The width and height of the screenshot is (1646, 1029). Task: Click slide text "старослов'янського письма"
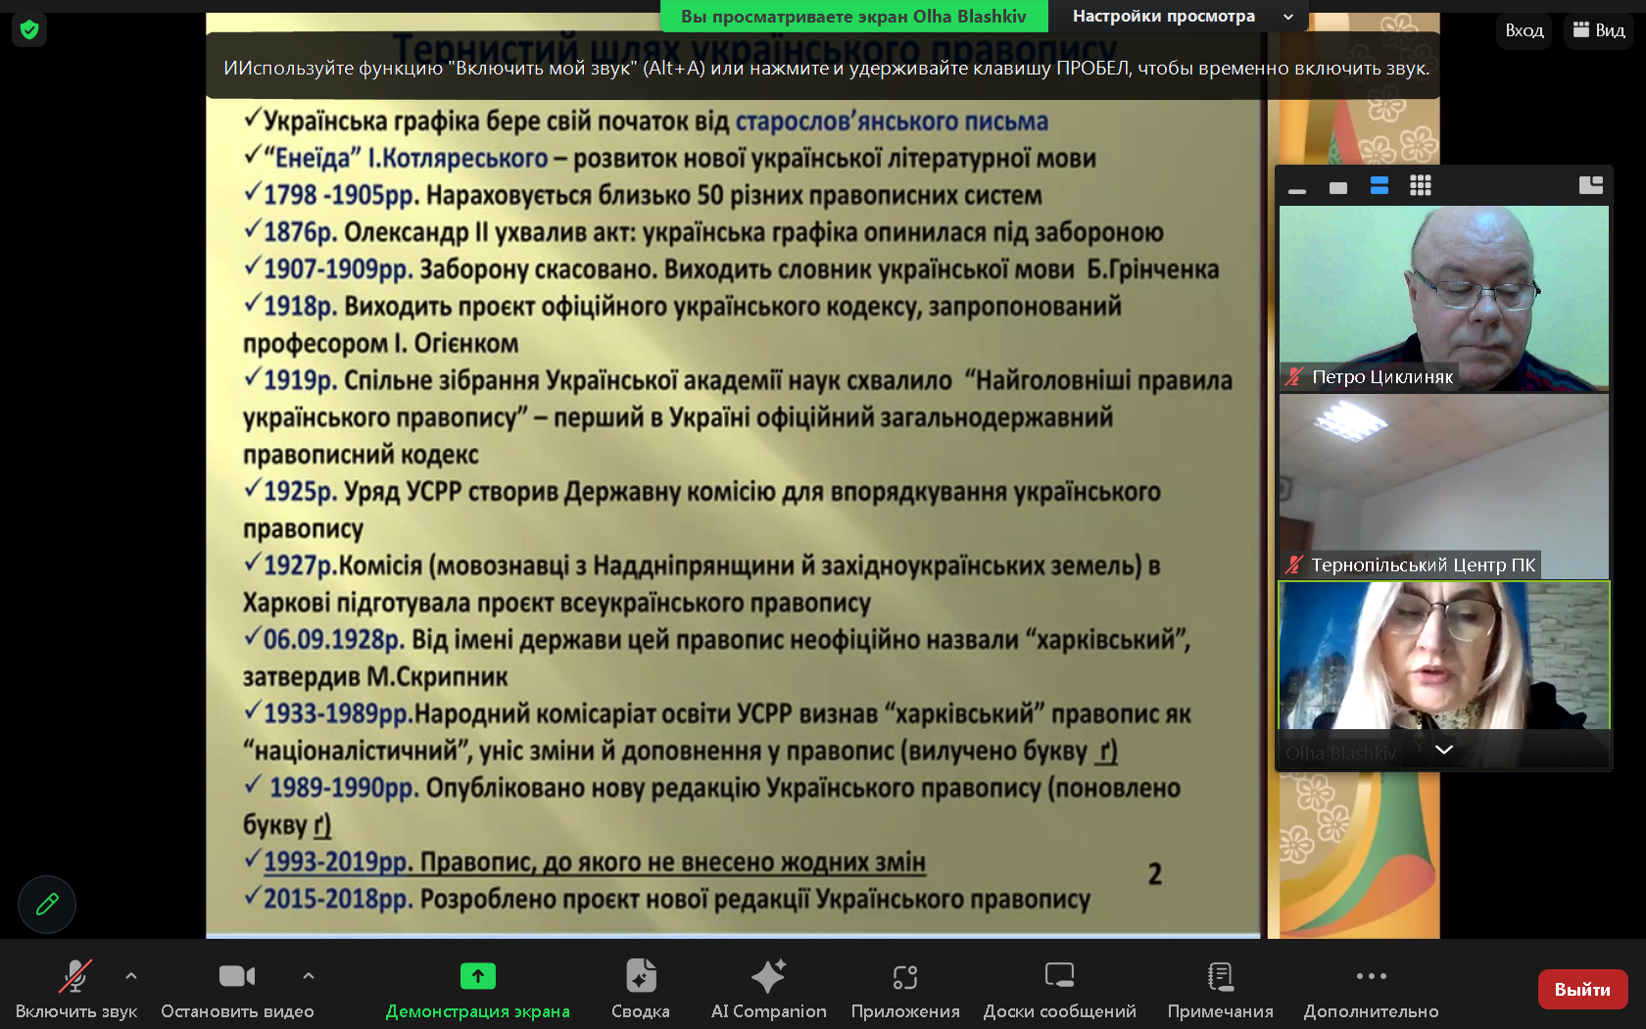click(892, 122)
